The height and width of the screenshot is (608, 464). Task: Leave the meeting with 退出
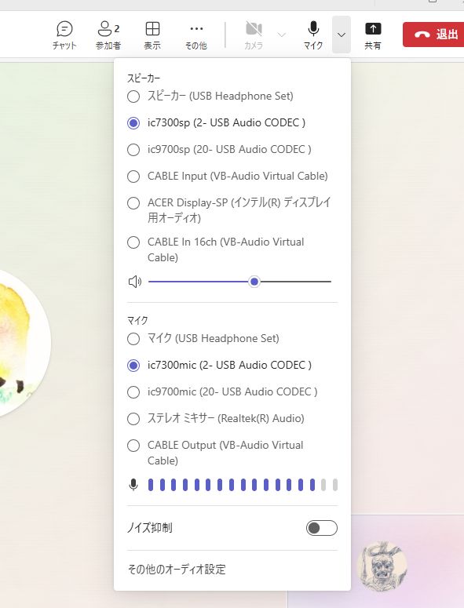433,35
